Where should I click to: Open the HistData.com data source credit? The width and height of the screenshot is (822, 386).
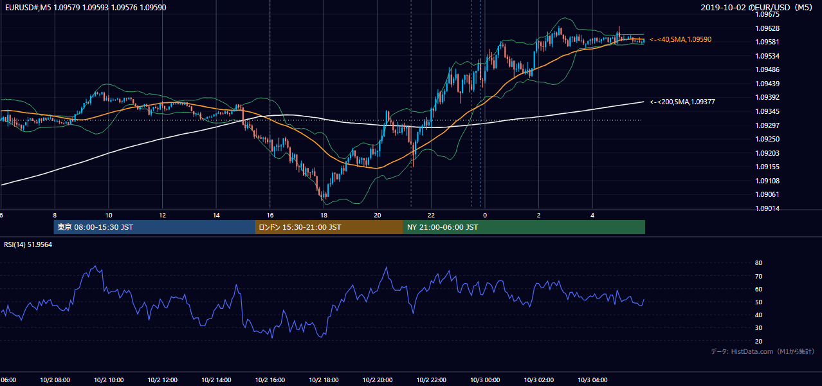(762, 351)
